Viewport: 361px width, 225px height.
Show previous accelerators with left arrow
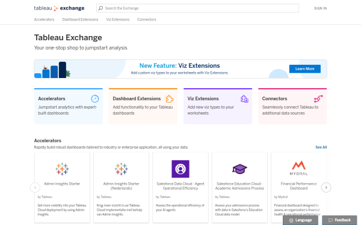coord(35,187)
